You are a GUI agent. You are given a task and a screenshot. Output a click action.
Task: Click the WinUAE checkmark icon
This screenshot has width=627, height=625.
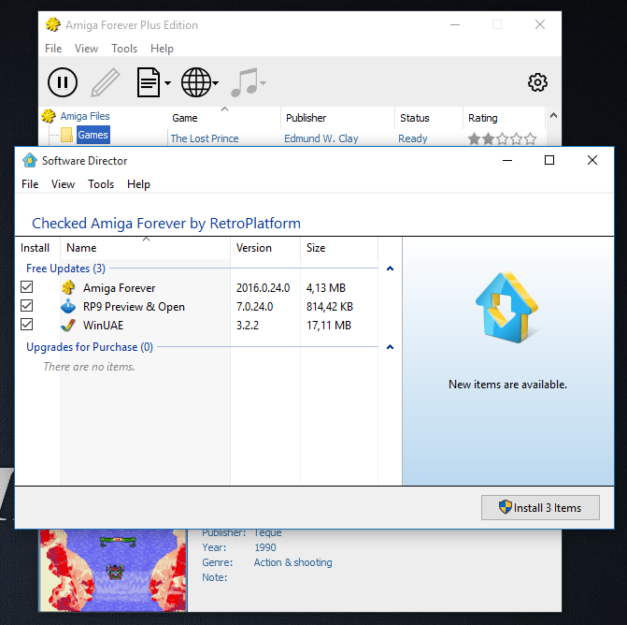pos(68,325)
